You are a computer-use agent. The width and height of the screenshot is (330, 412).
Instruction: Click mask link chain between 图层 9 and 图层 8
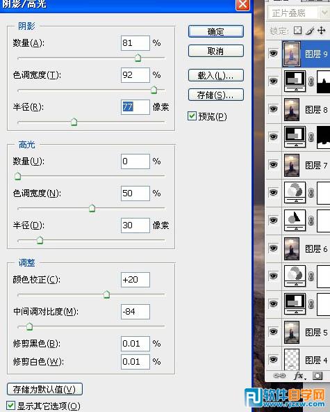(311, 81)
